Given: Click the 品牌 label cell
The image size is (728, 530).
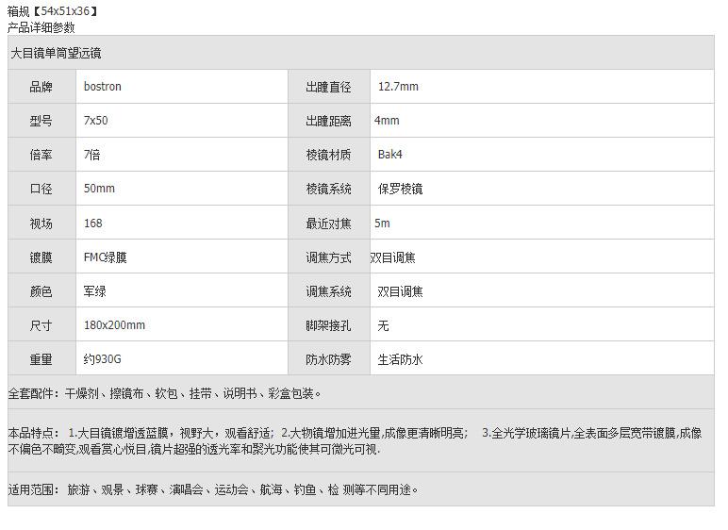Looking at the screenshot, I should coord(41,87).
